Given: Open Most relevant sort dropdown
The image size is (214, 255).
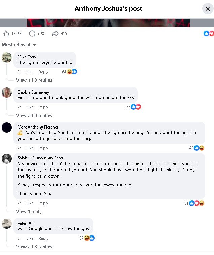Looking at the screenshot, I should click(19, 45).
